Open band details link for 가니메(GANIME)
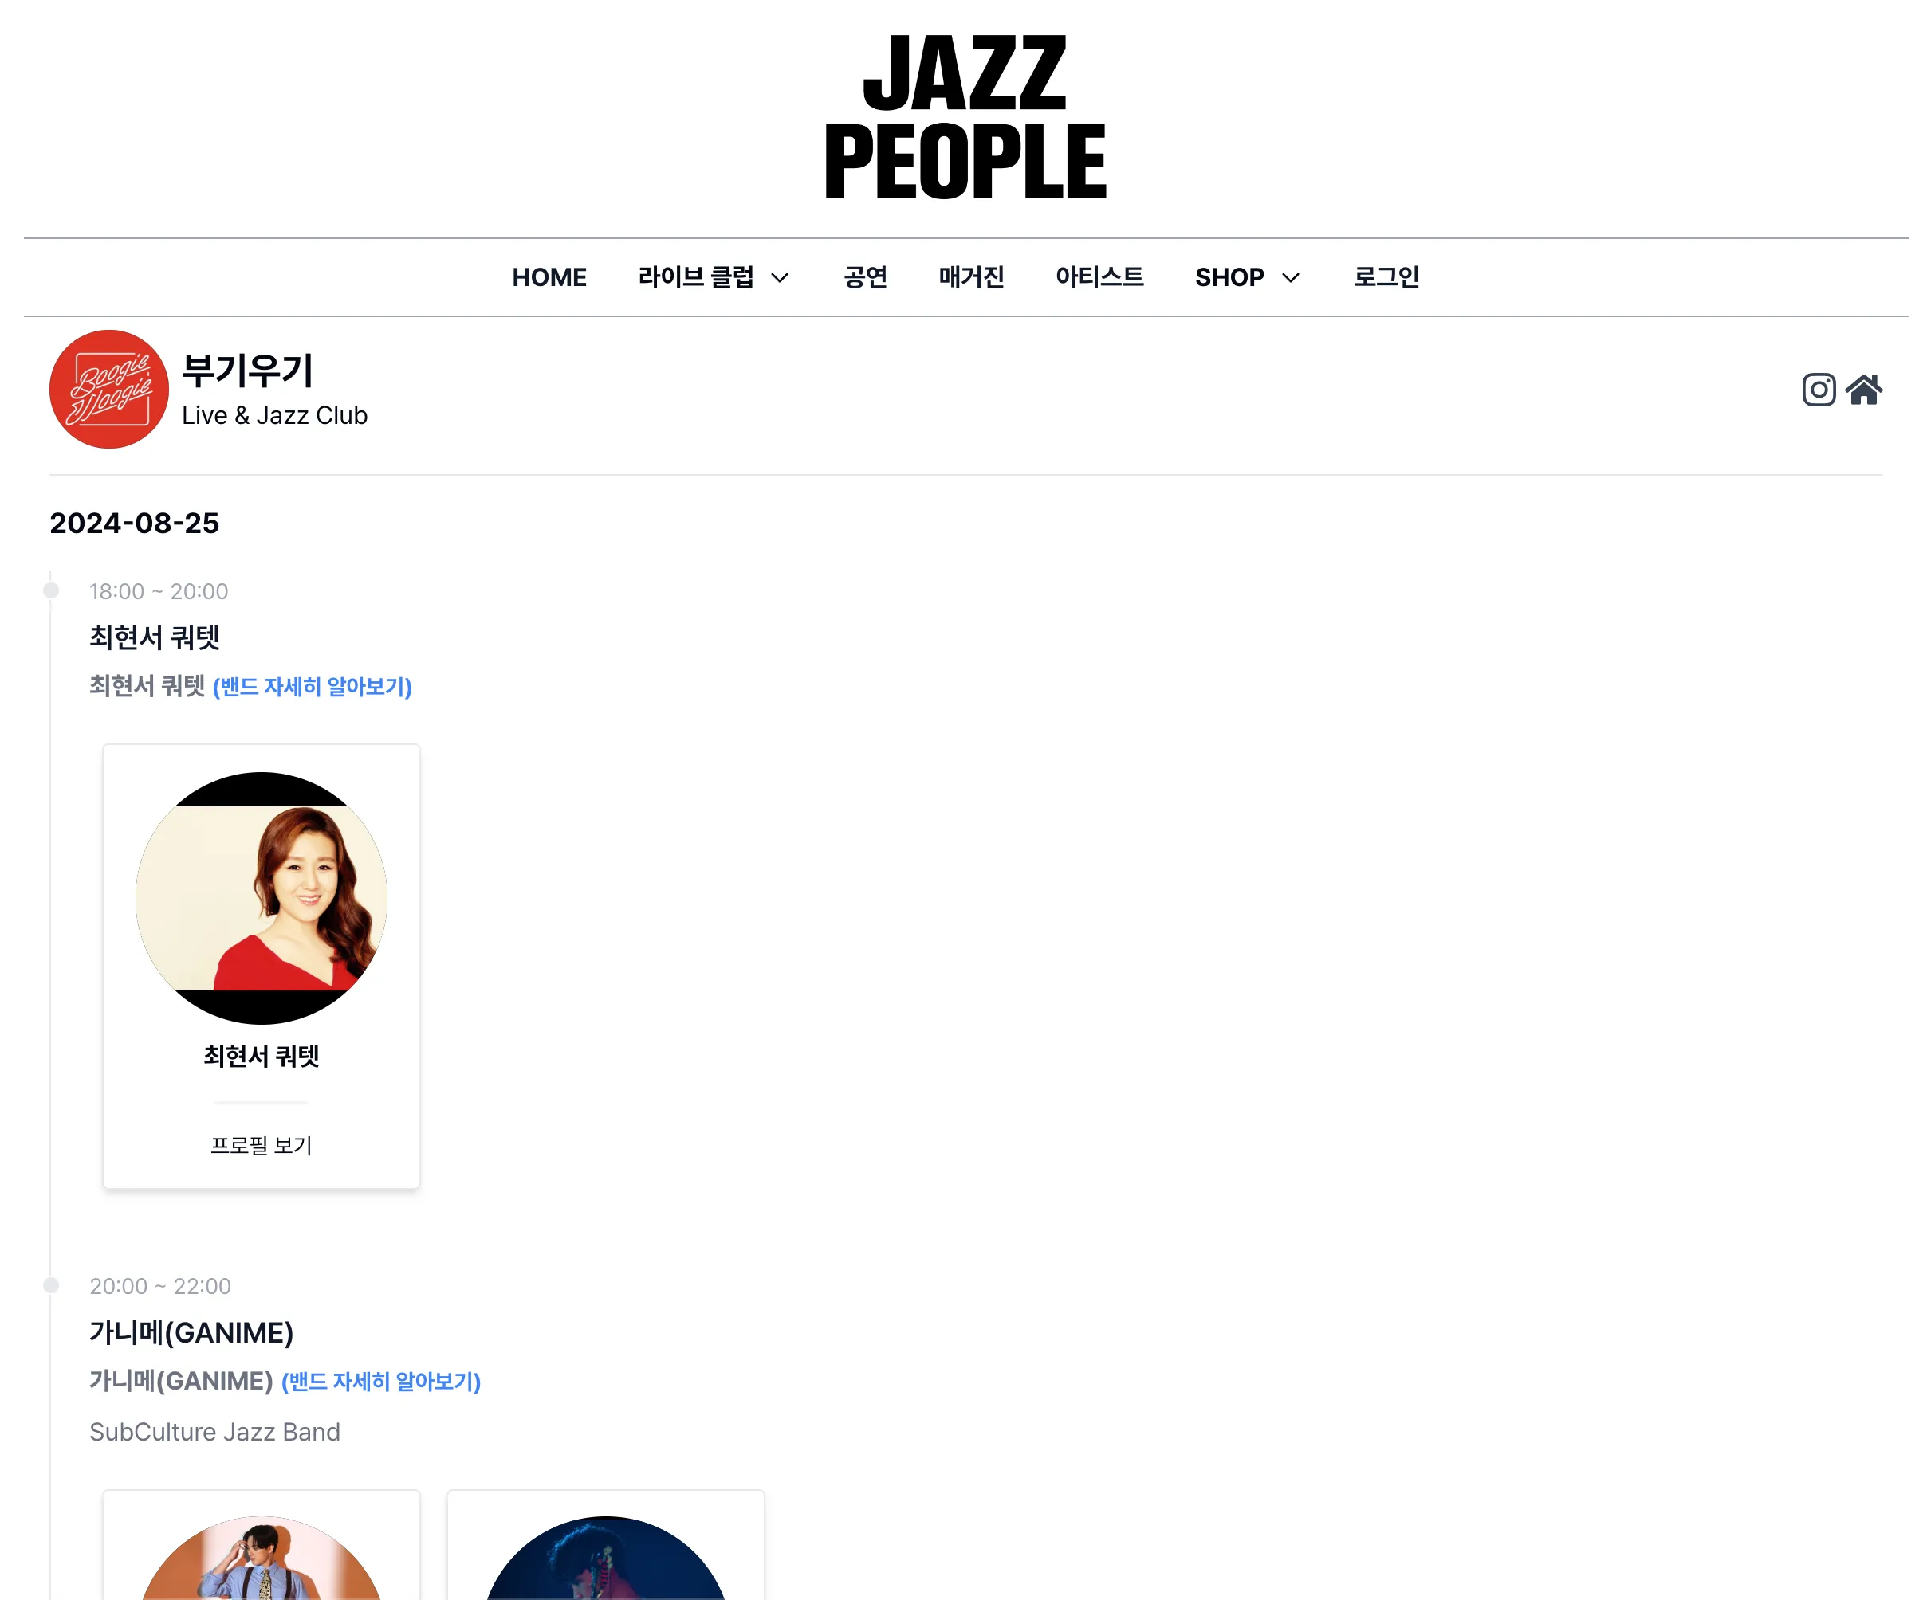 [381, 1381]
